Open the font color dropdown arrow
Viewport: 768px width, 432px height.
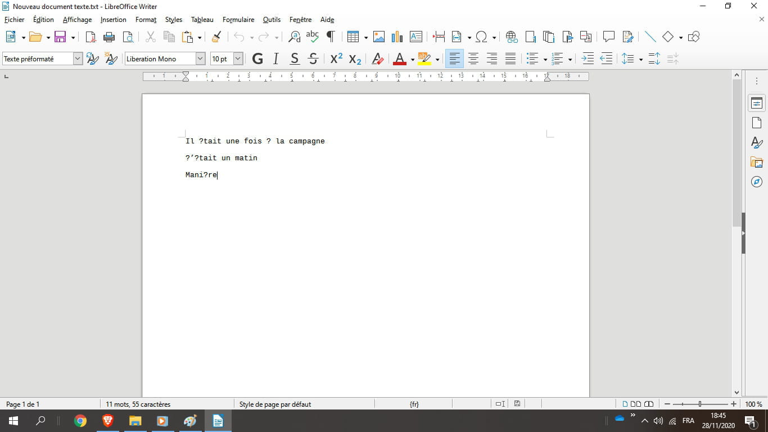[x=412, y=59]
